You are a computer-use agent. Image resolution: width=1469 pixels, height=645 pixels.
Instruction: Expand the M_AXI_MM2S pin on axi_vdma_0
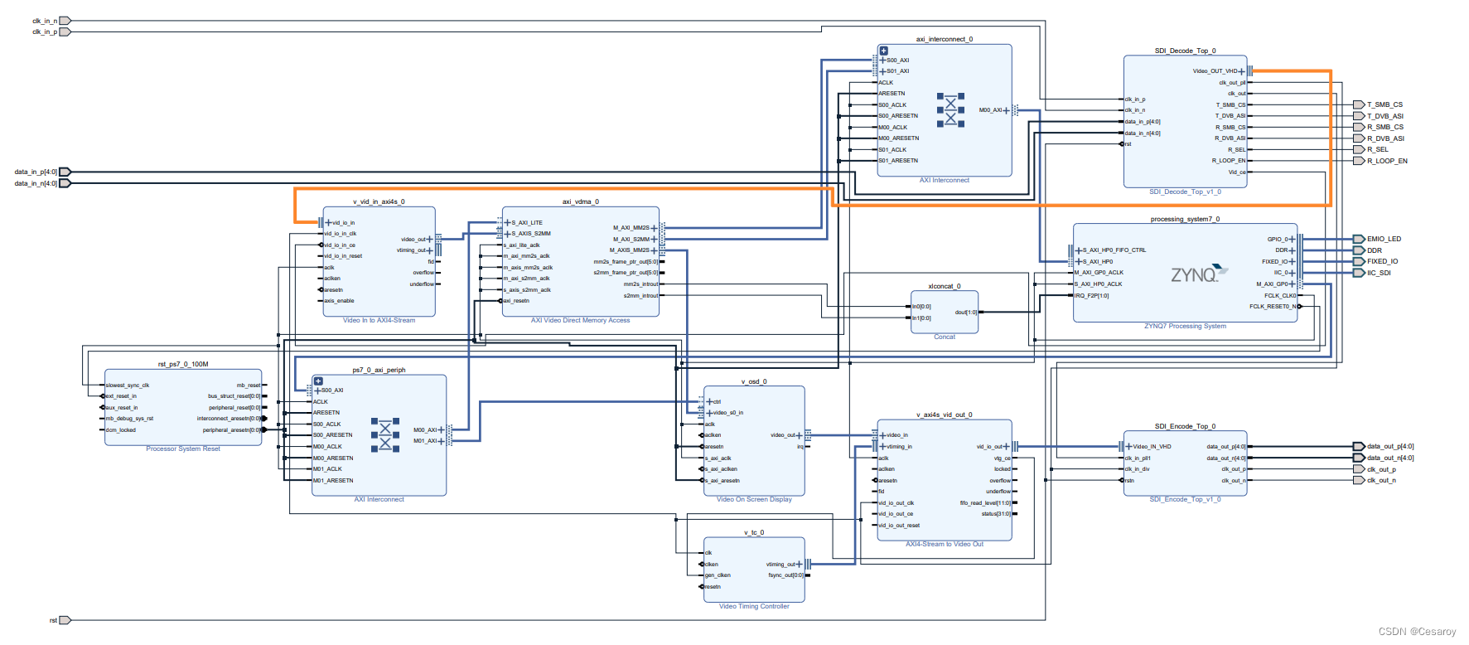[654, 228]
